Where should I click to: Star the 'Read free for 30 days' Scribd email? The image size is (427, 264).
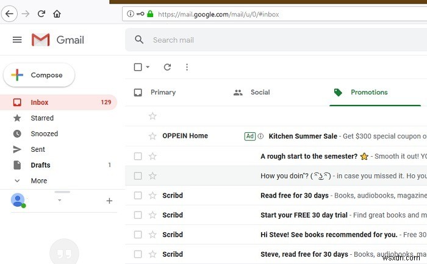[152, 196]
